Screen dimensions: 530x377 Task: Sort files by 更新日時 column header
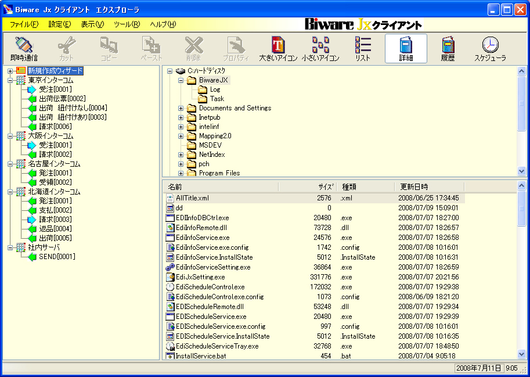413,187
